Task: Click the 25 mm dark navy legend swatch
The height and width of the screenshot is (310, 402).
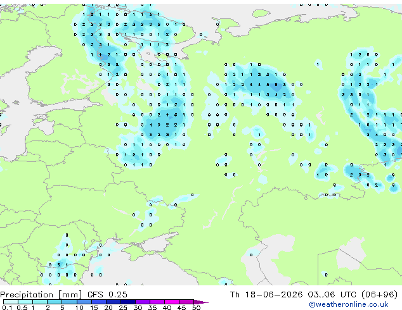Action: click(x=127, y=302)
